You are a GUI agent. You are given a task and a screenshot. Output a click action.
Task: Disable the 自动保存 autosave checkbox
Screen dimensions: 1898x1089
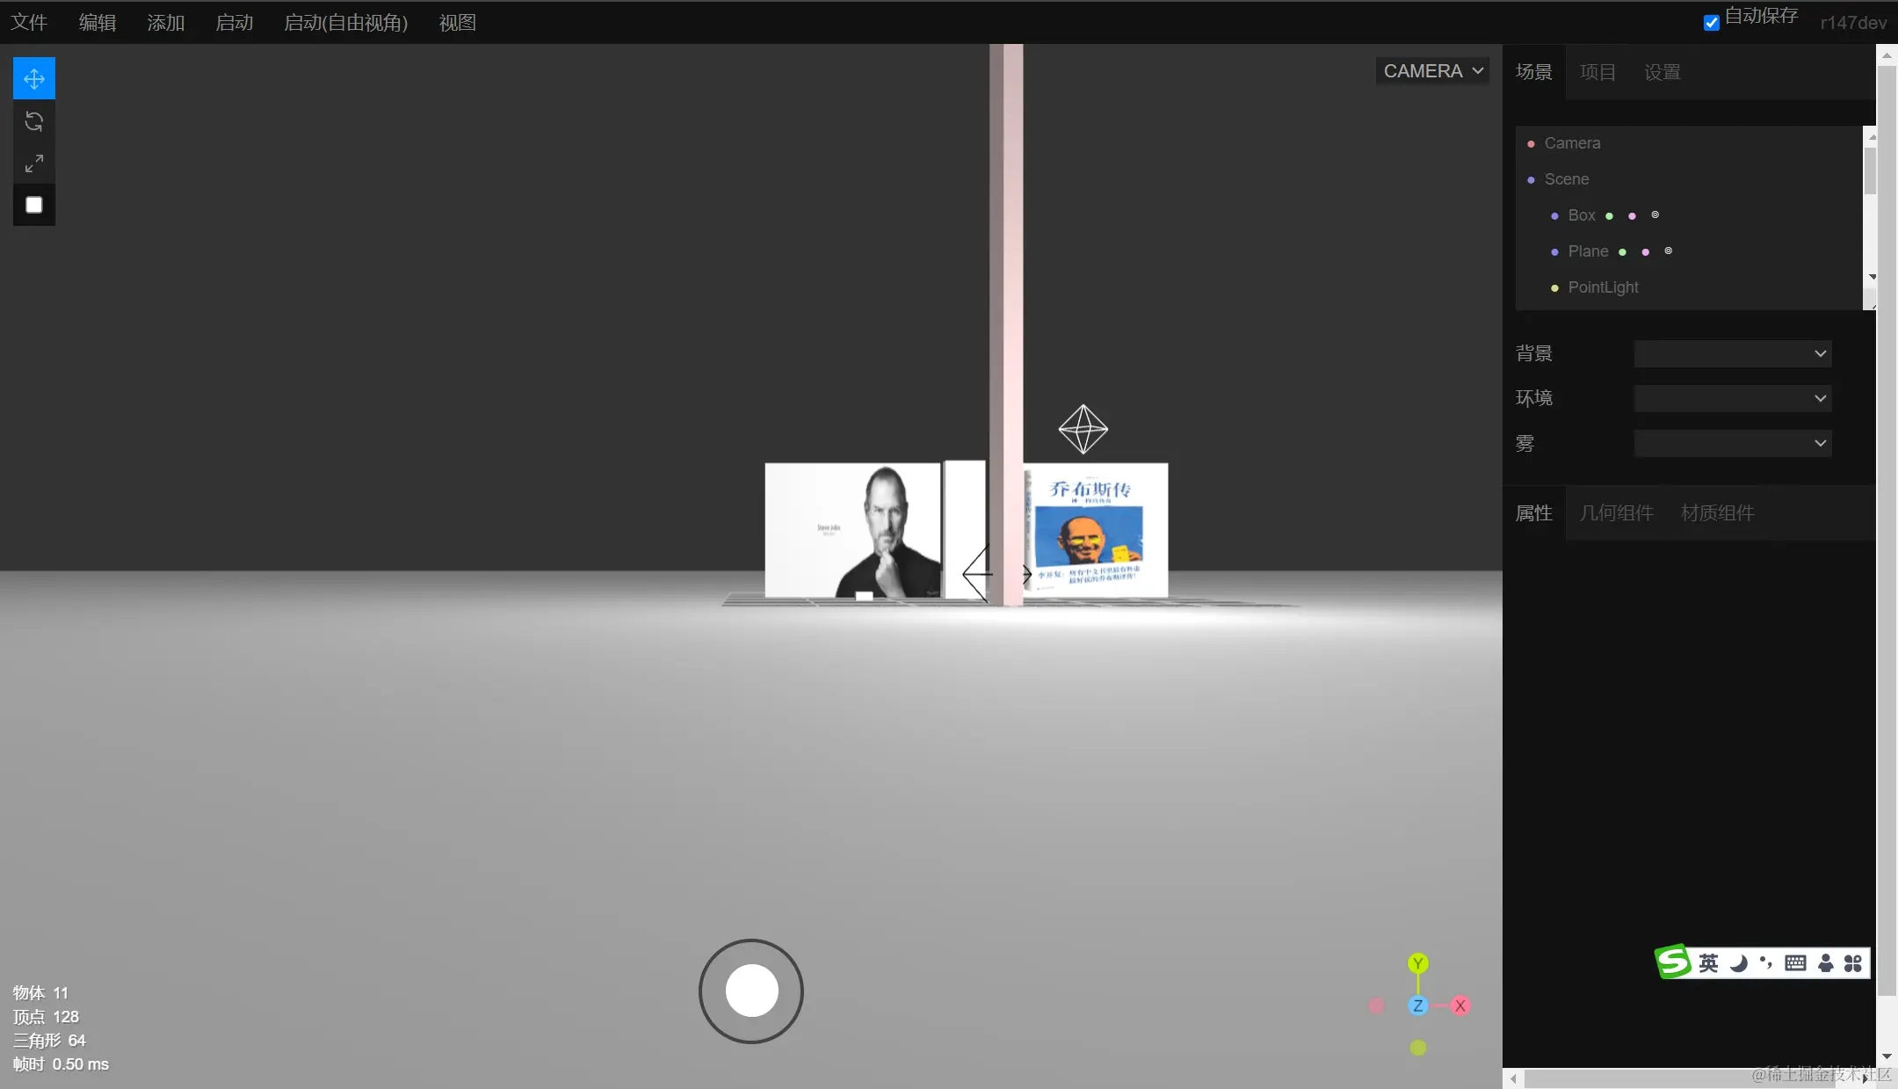(x=1711, y=23)
